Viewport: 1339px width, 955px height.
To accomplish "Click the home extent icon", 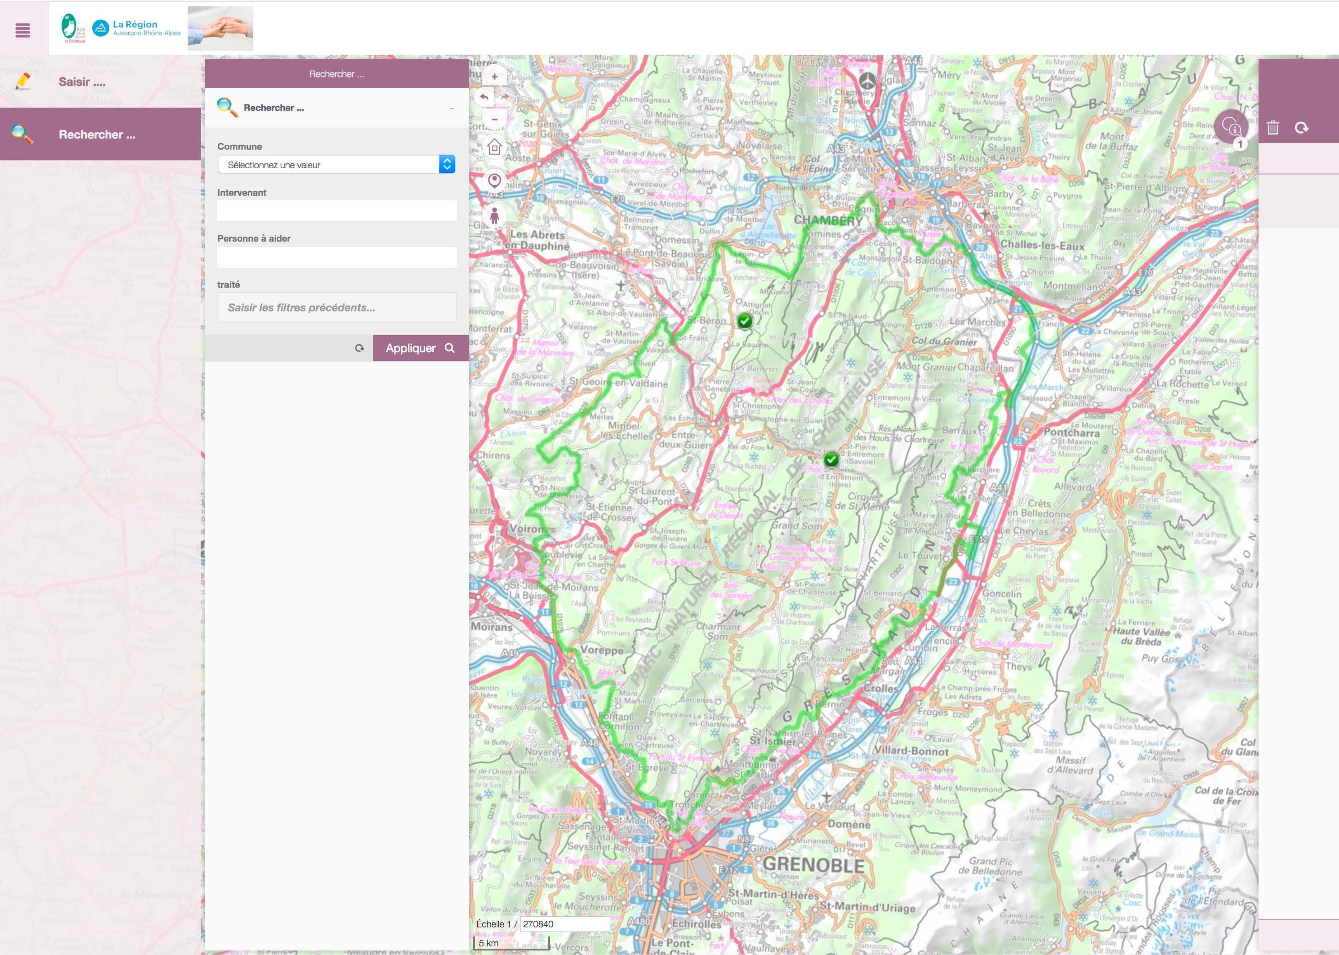I will (x=494, y=147).
